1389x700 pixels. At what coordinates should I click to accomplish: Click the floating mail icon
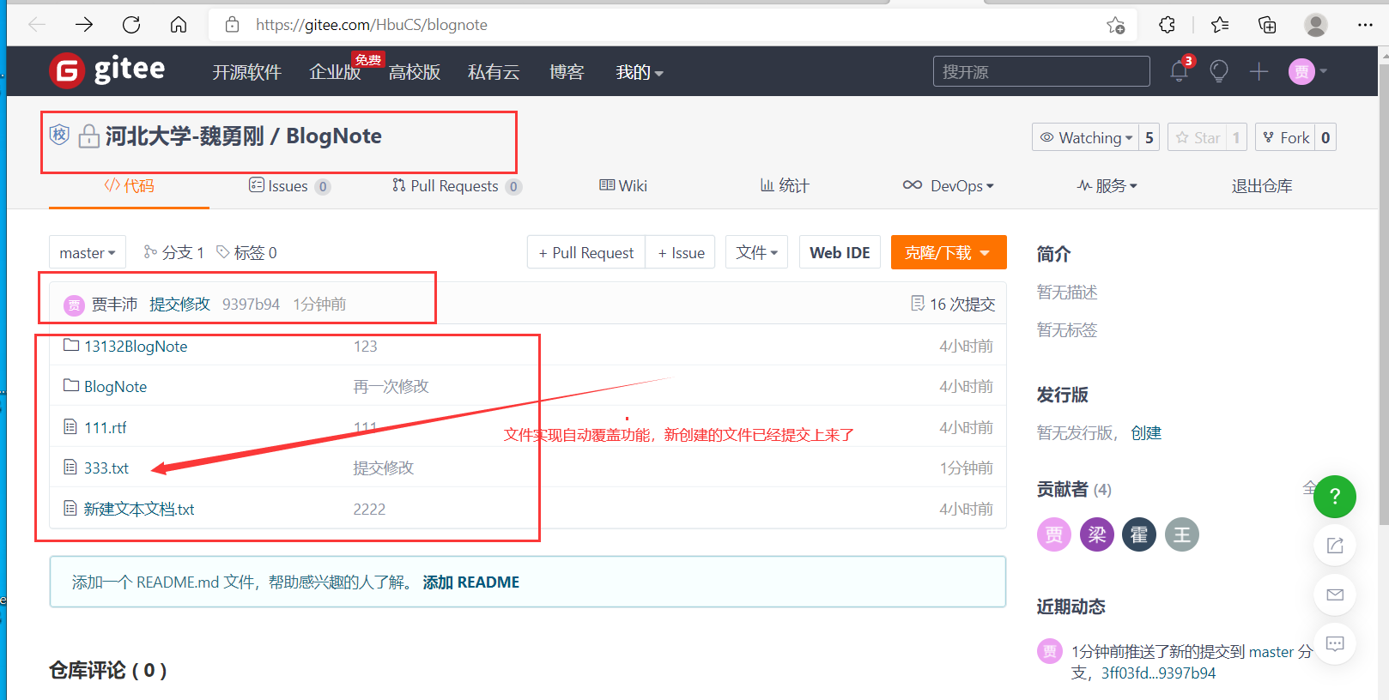(x=1335, y=594)
